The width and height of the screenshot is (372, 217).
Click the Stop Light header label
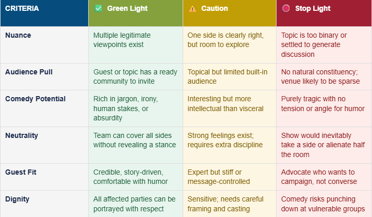click(313, 8)
